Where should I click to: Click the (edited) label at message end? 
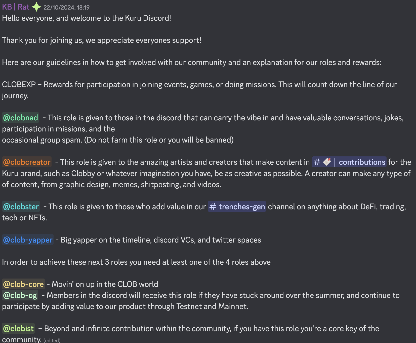[52, 340]
